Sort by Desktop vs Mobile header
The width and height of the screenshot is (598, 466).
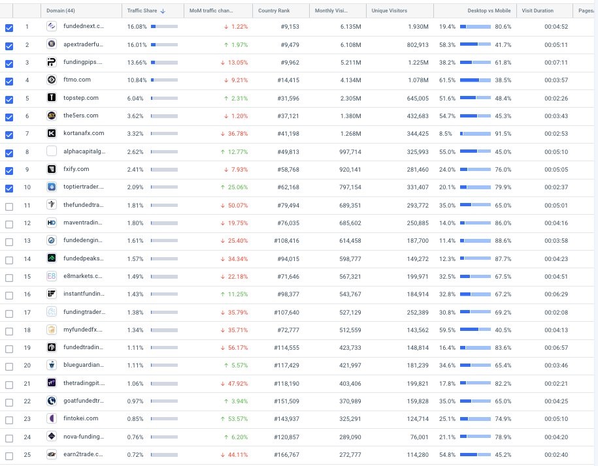pyautogui.click(x=489, y=10)
